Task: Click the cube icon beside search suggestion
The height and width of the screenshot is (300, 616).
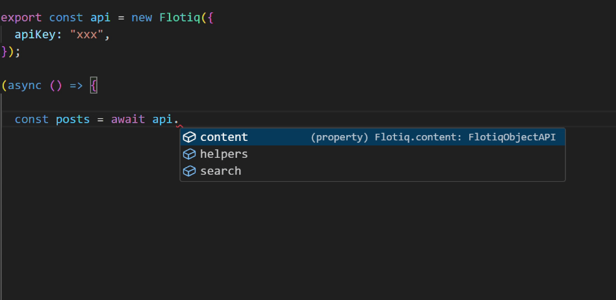Action: click(189, 171)
